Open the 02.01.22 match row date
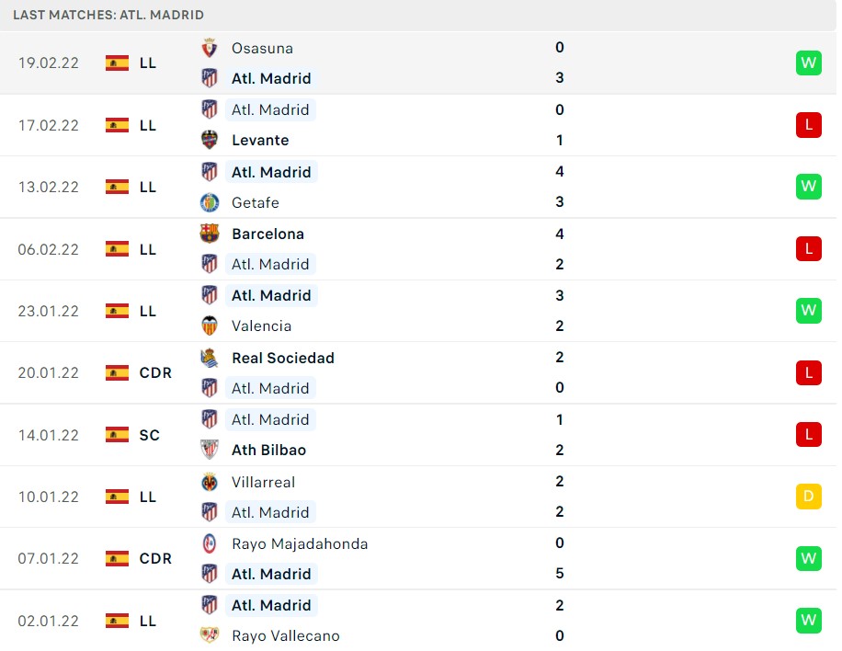This screenshot has height=651, width=842. [x=49, y=621]
